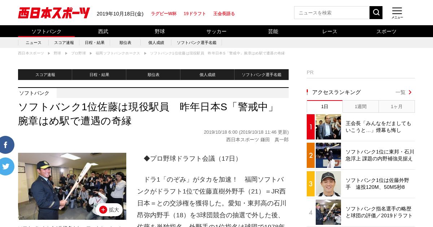Select the 芸能 main nav item
This screenshot has height=227, width=433.
[273, 31]
